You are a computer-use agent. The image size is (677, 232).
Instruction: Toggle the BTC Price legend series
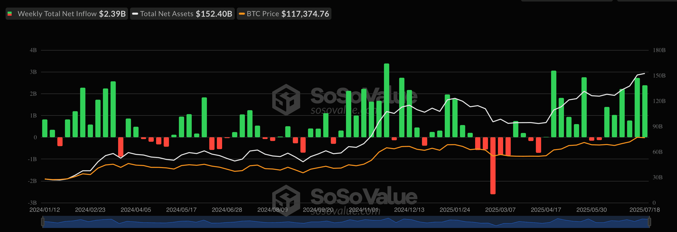coord(284,14)
